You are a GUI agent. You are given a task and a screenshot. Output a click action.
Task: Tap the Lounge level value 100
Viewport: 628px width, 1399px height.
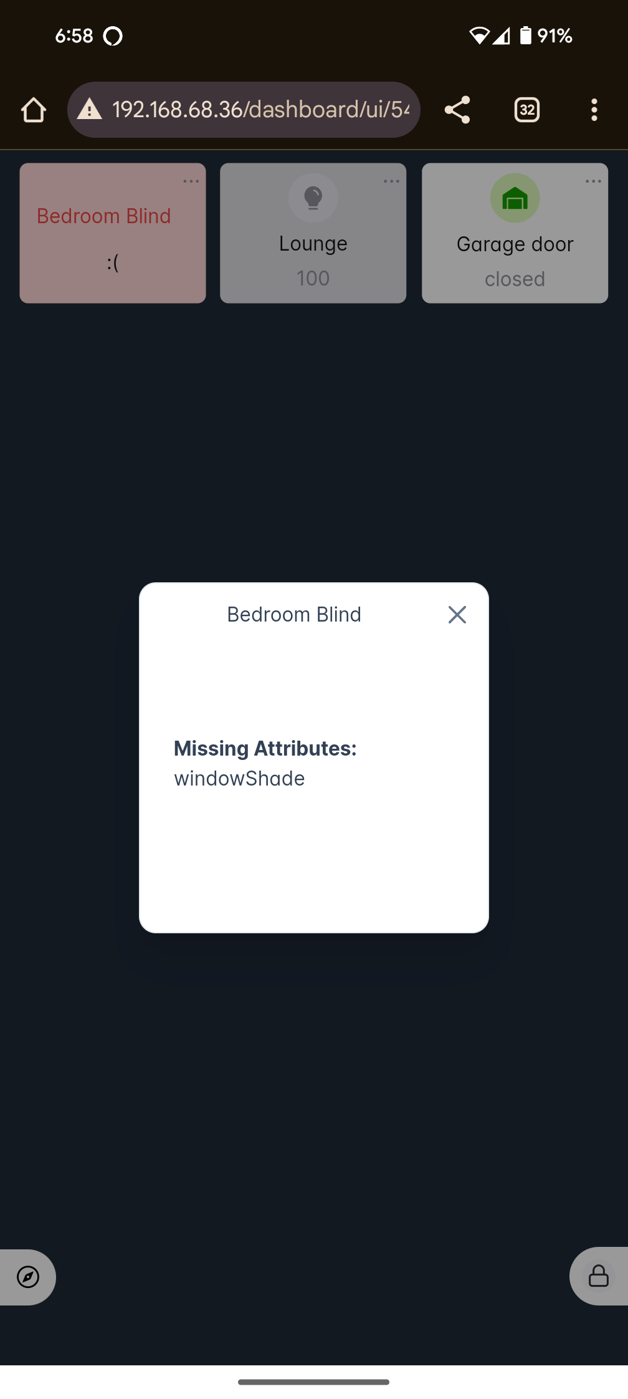pos(313,278)
